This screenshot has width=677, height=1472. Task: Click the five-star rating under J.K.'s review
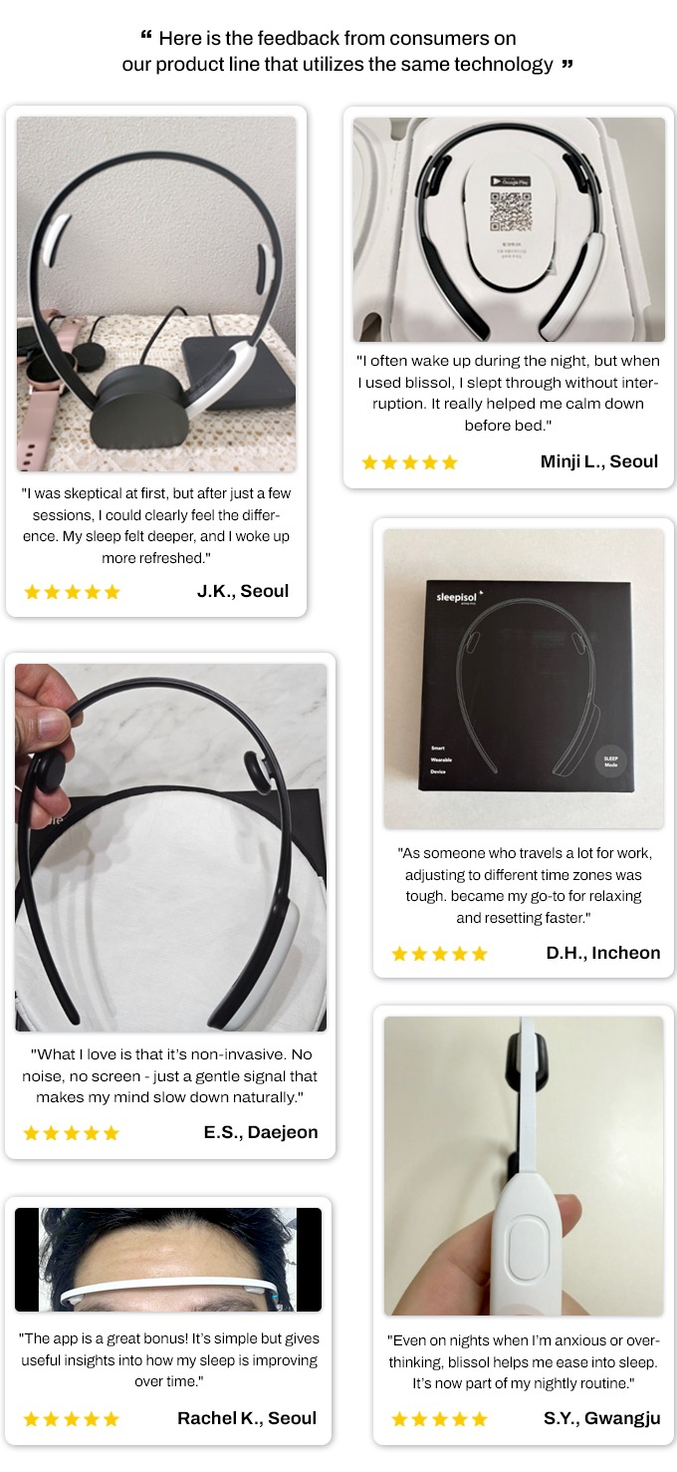(x=72, y=592)
